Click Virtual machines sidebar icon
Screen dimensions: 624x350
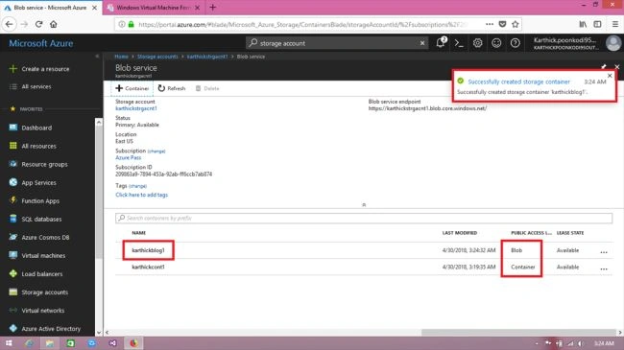(13, 255)
